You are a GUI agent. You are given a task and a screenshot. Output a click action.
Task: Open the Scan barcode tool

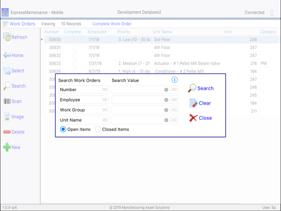click(x=7, y=101)
